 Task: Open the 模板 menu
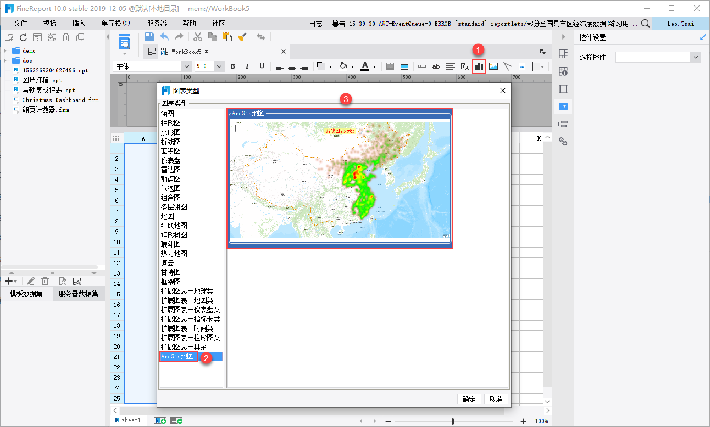point(50,24)
